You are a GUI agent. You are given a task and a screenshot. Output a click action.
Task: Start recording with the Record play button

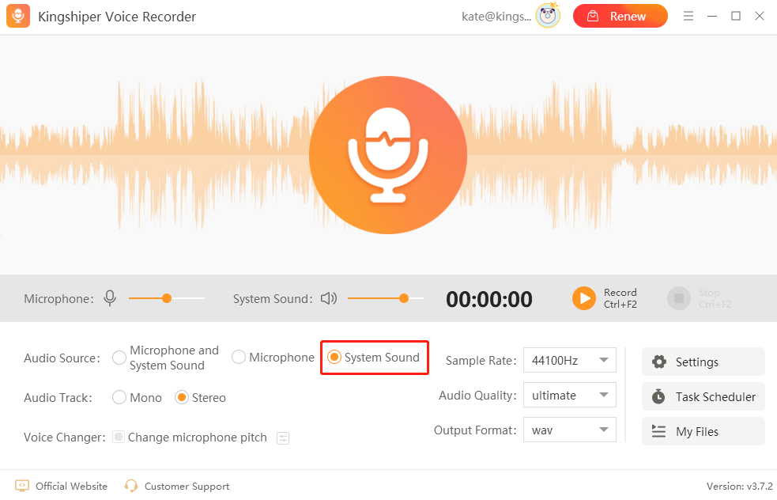point(584,298)
